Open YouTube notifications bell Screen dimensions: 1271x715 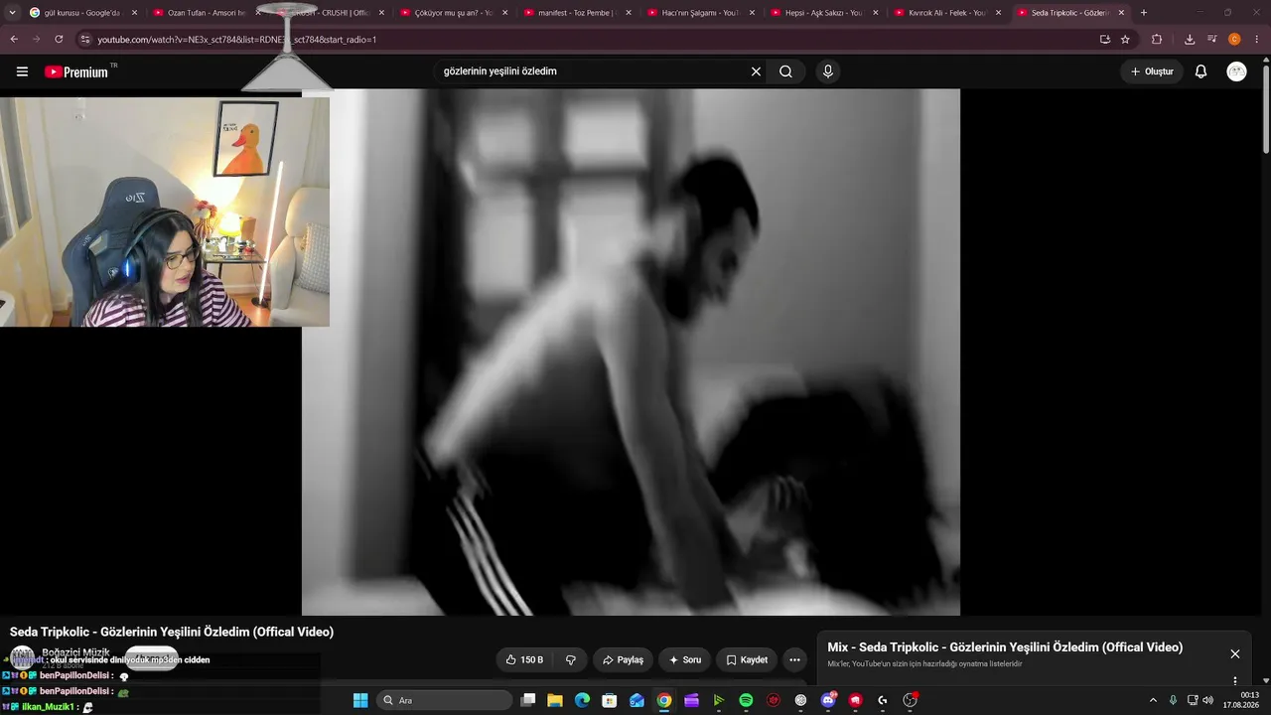(x=1200, y=71)
